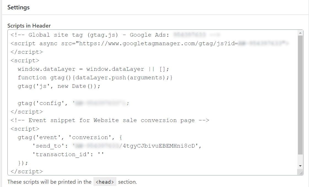Screen dimensions: 309x187
Task: Place cursor on window.dataLayer assignment line
Action: tap(93, 69)
